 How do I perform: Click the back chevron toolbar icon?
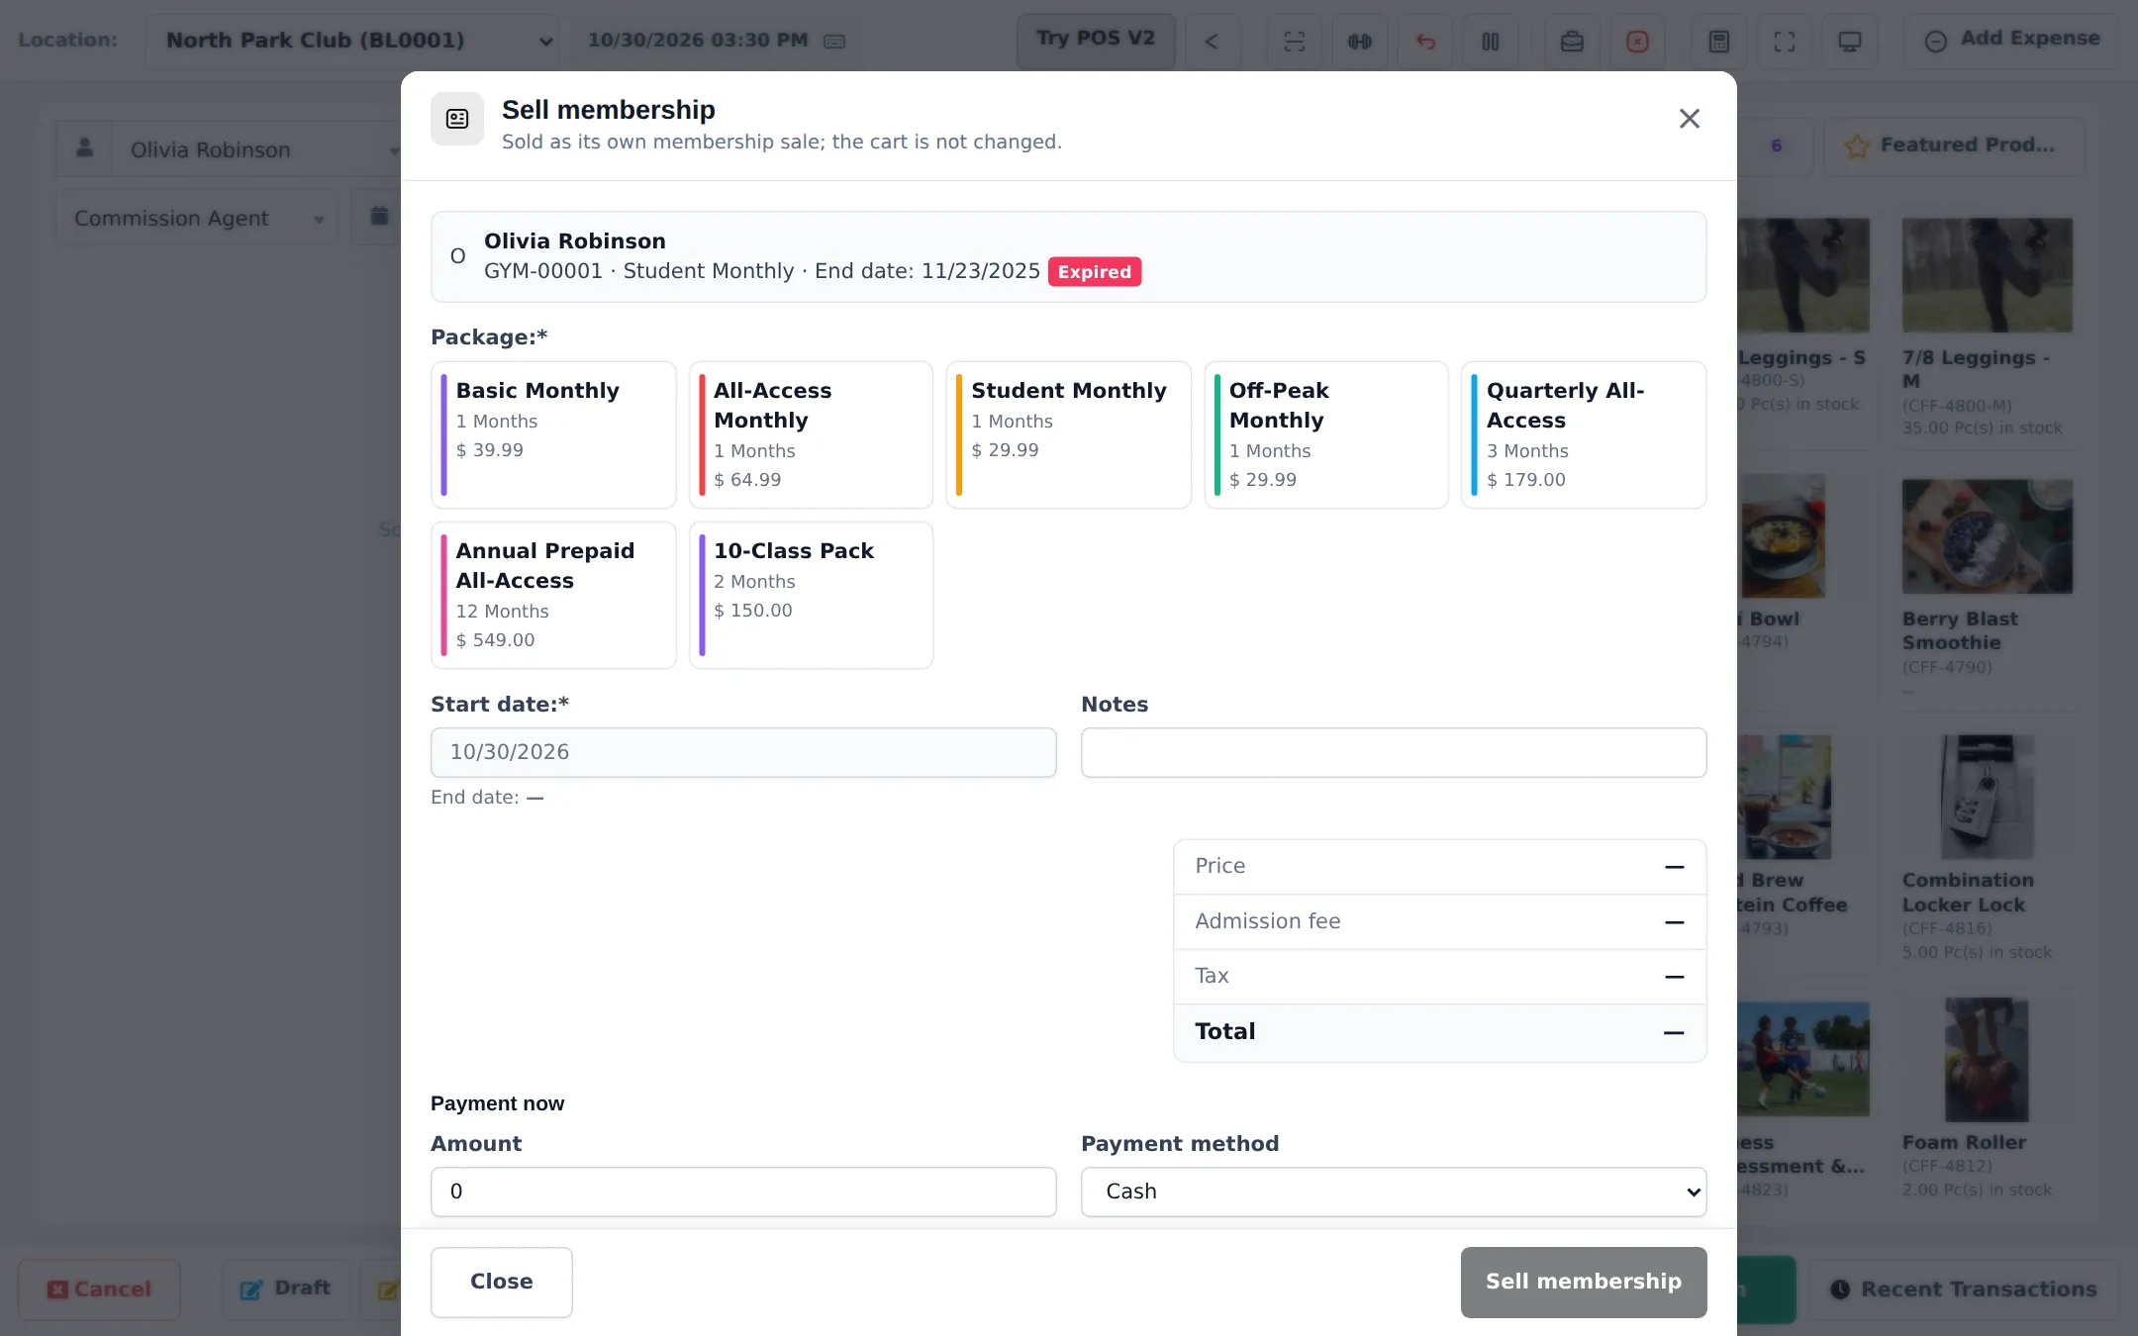(1212, 41)
